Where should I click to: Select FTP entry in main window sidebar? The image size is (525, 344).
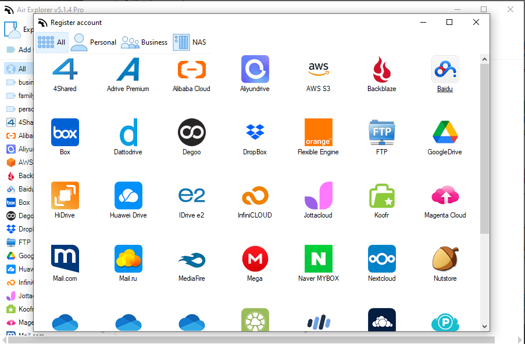click(x=19, y=242)
